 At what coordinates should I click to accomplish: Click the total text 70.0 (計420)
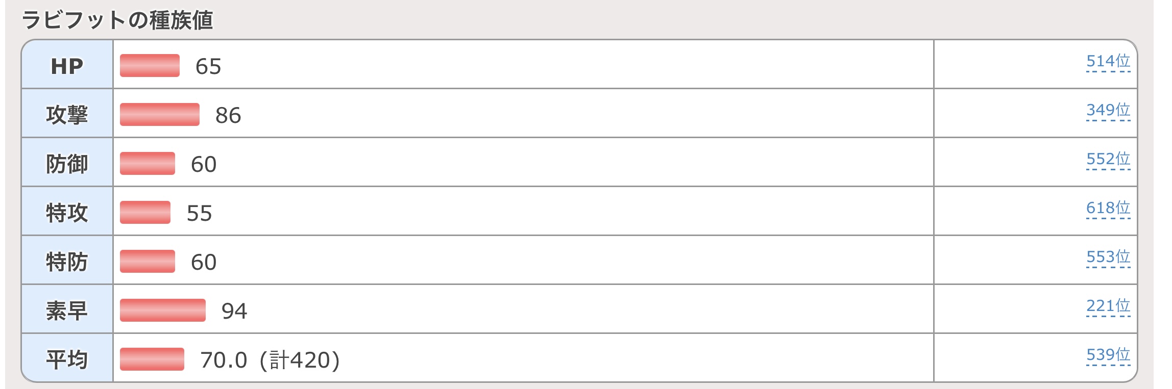[x=270, y=360]
